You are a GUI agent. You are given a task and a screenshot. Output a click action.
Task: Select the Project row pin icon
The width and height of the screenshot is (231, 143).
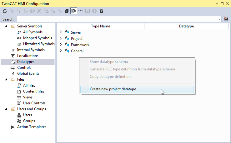point(67,38)
